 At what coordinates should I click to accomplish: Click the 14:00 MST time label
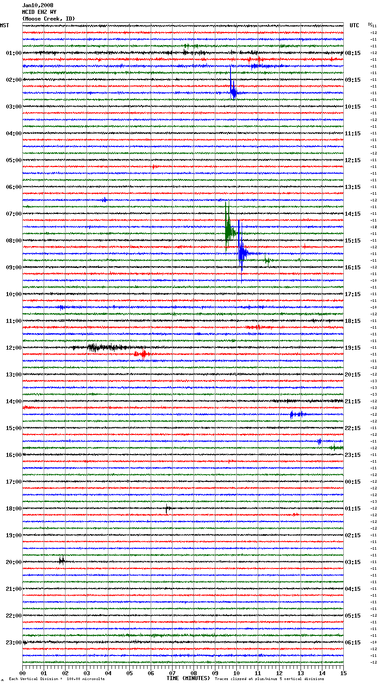[13, 401]
